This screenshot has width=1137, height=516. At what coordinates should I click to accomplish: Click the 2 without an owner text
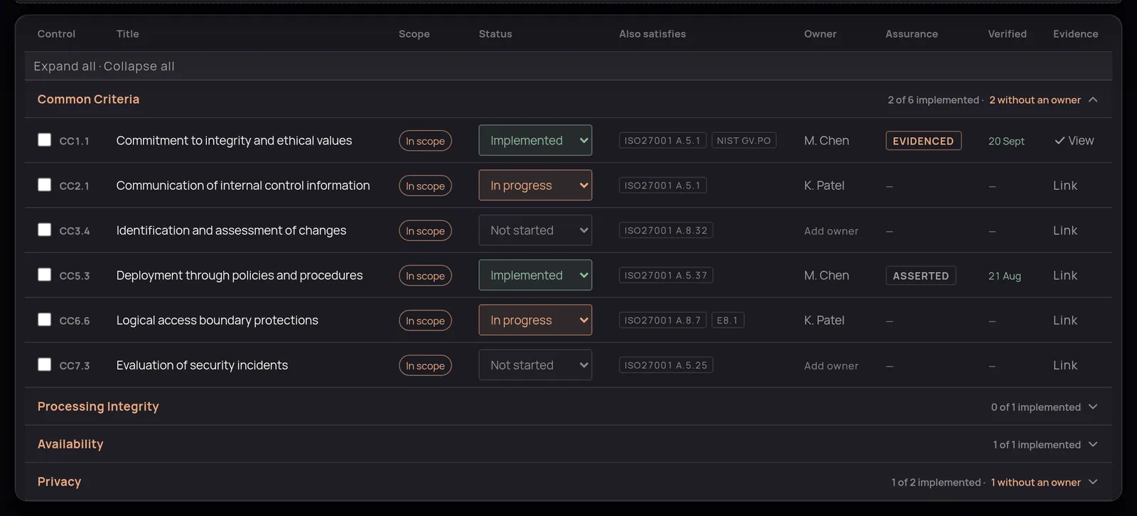(x=1035, y=100)
